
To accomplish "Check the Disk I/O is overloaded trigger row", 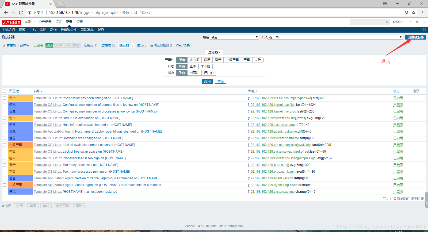I will click(x=5, y=118).
